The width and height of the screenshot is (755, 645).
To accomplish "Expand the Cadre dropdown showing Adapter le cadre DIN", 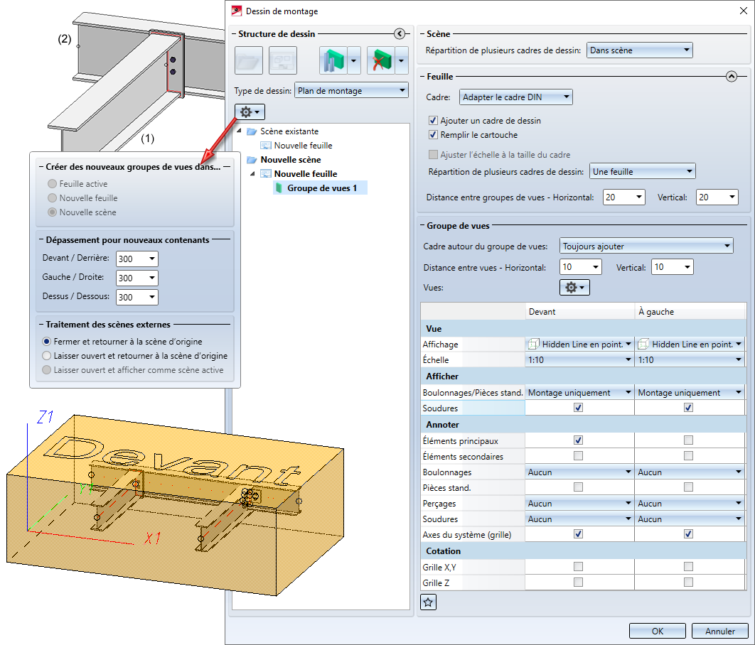I will (x=515, y=97).
